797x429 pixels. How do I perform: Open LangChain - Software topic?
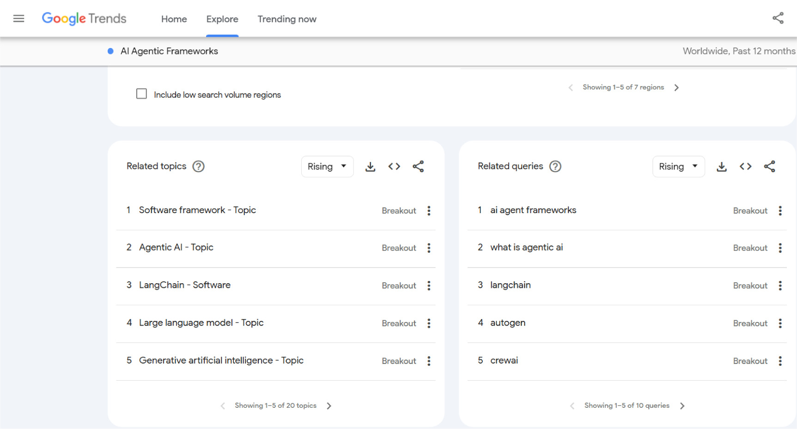pyautogui.click(x=185, y=285)
